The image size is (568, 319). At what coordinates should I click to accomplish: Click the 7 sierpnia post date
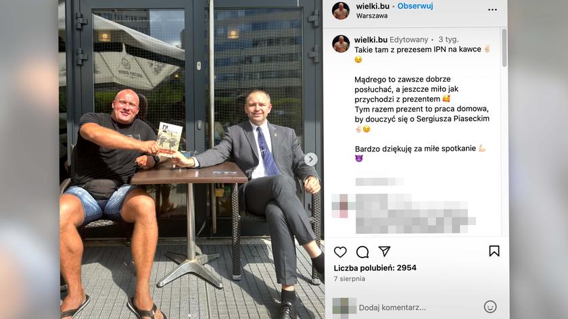point(349,279)
